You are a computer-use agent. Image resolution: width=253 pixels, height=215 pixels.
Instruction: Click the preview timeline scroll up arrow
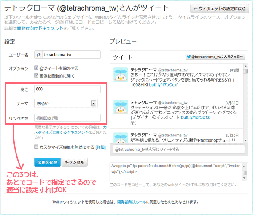click(245, 66)
